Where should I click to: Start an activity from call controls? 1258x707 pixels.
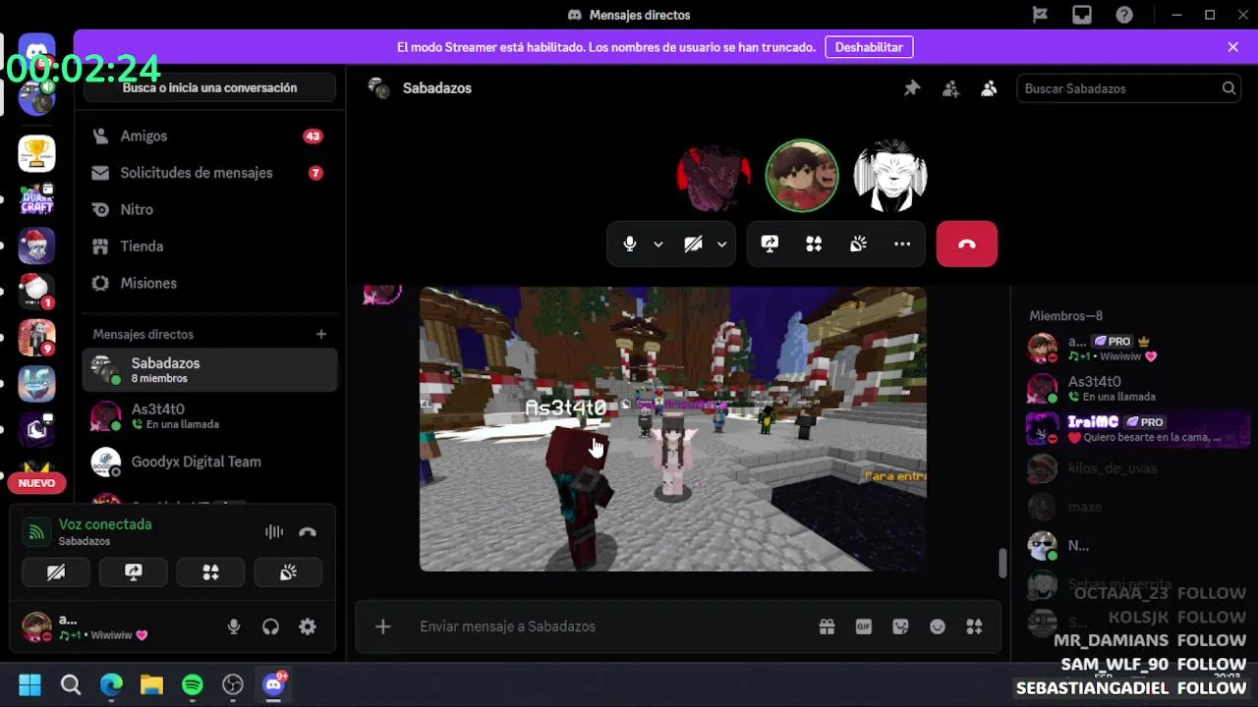point(814,245)
